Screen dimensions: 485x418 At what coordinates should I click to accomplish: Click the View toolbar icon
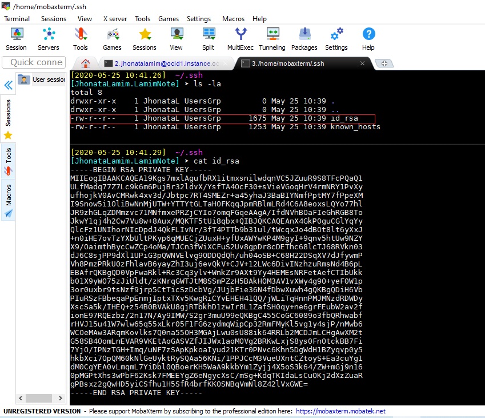click(x=177, y=39)
